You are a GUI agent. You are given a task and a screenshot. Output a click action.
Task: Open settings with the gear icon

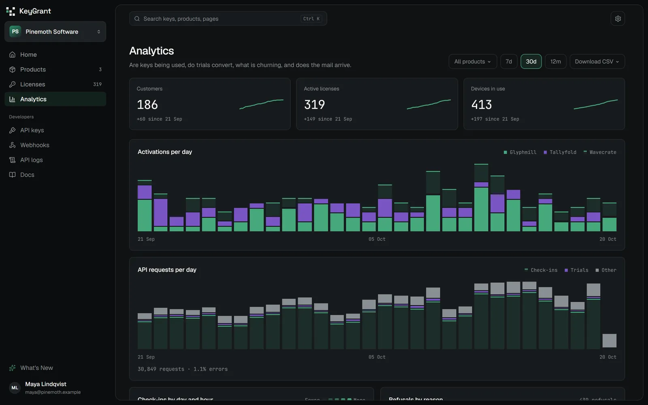618,19
